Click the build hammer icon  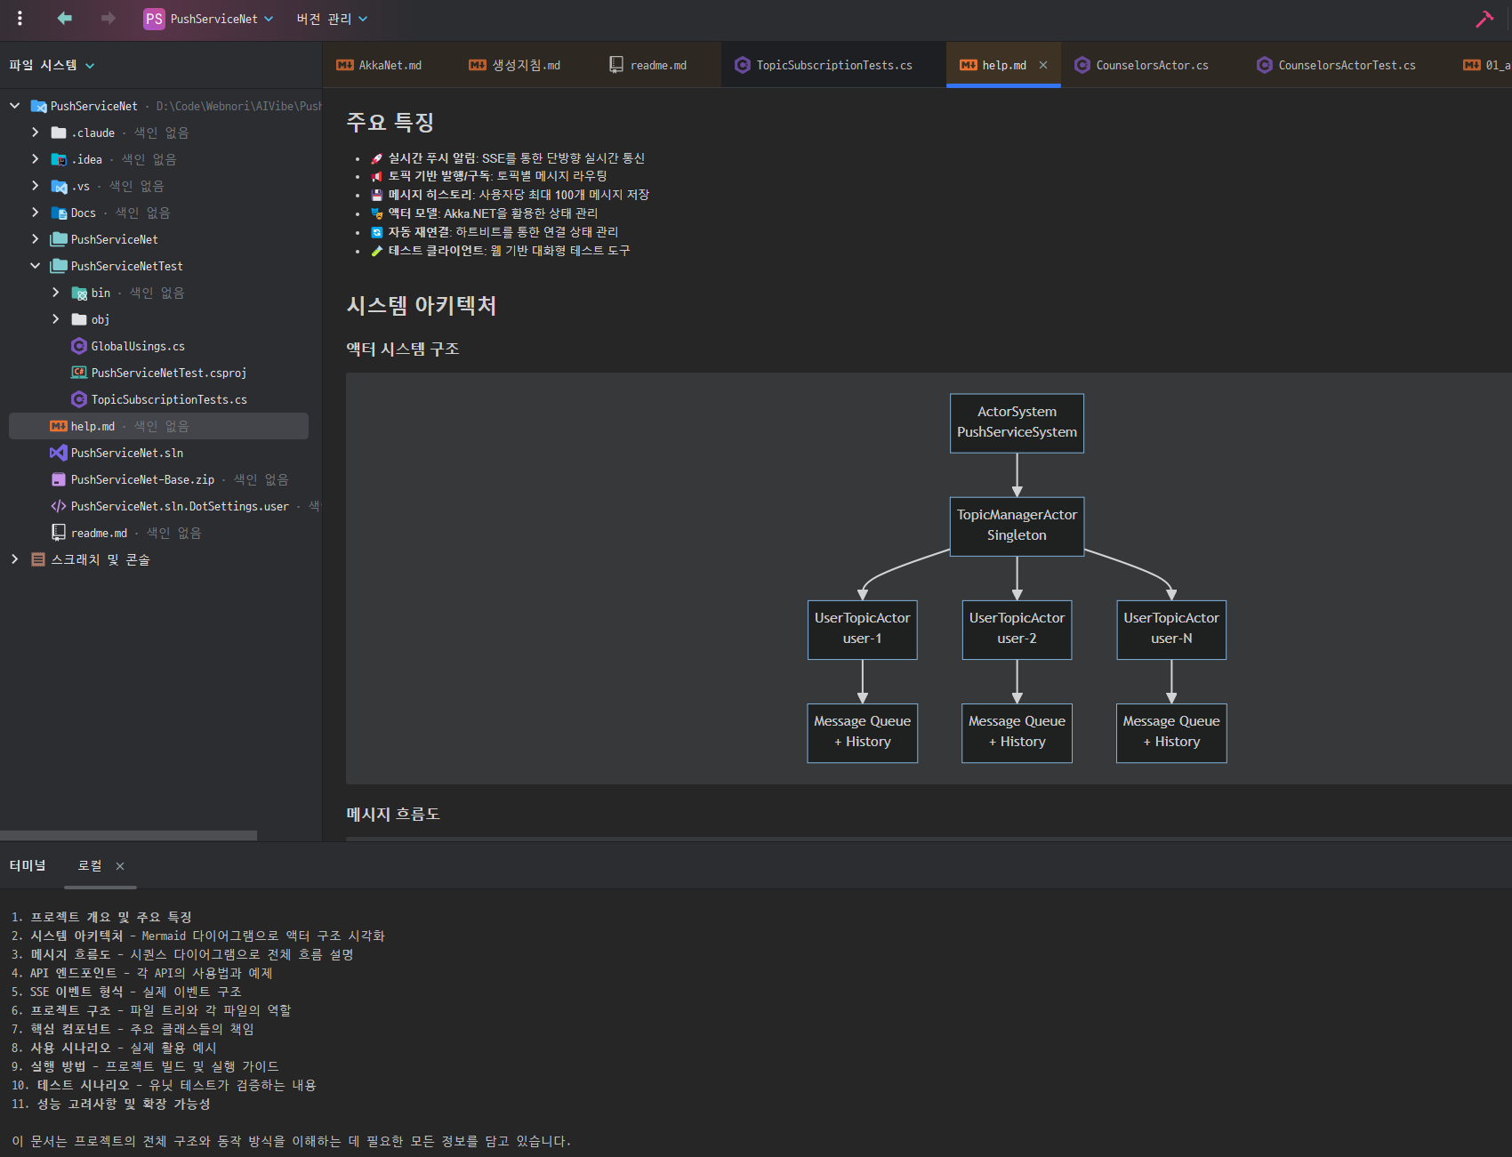1484,20
